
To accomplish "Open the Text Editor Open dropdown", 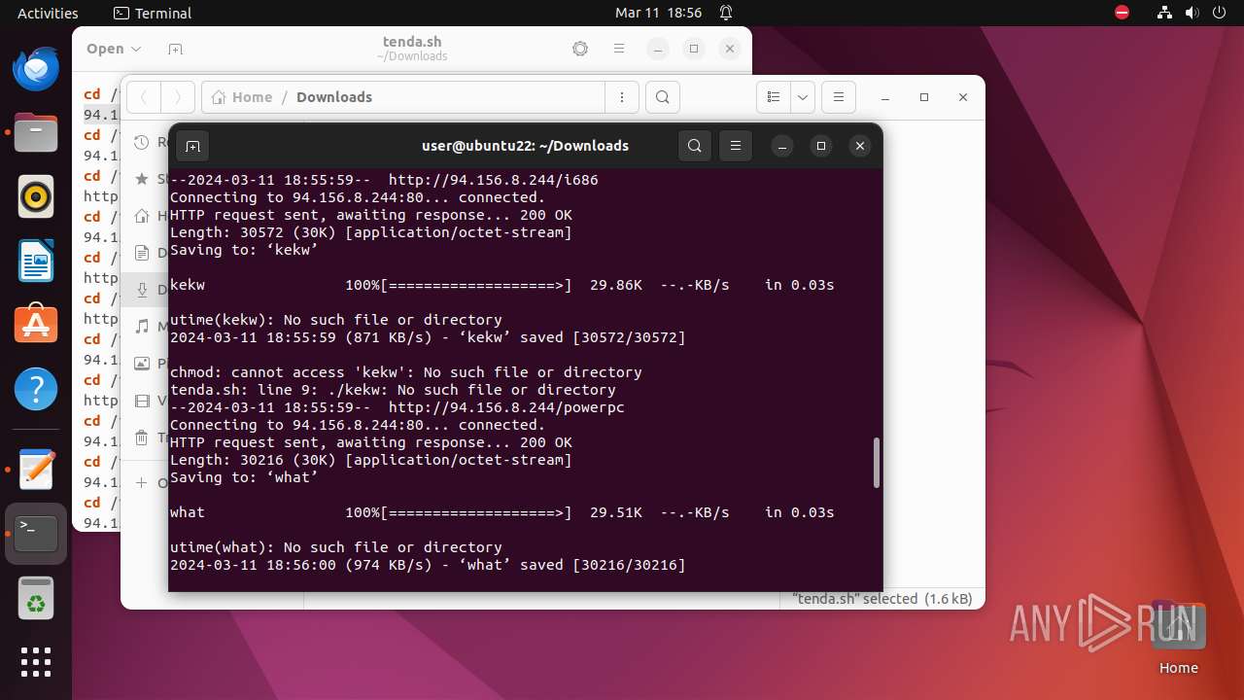I will (x=114, y=49).
